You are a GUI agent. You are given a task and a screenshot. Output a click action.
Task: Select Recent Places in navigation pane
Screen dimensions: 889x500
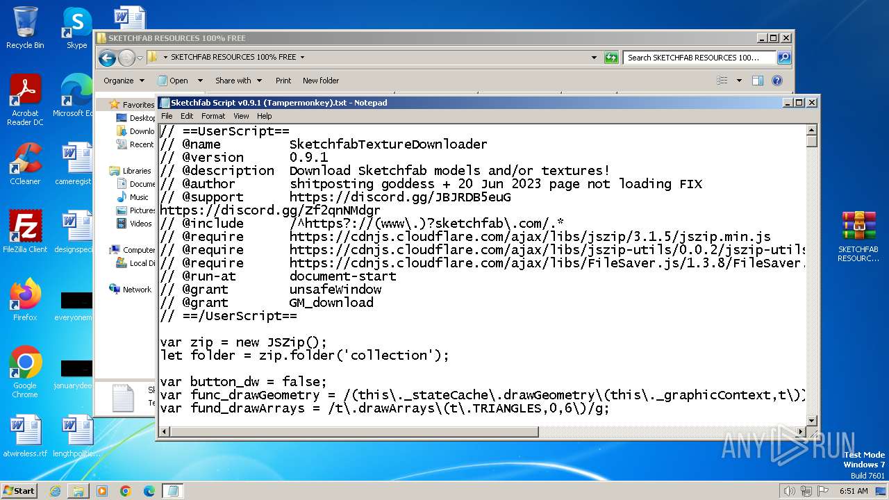[x=136, y=144]
